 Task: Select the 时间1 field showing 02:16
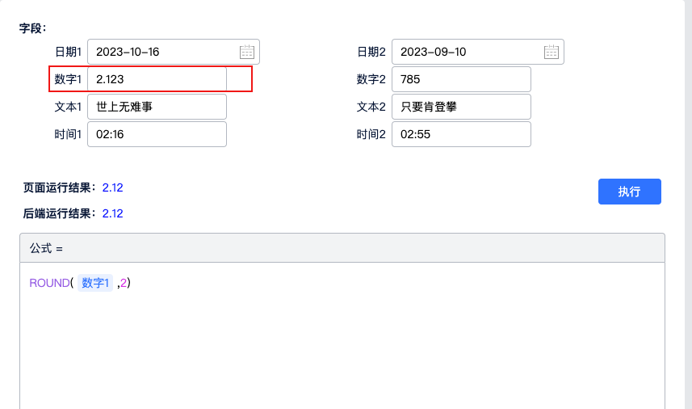(x=157, y=134)
